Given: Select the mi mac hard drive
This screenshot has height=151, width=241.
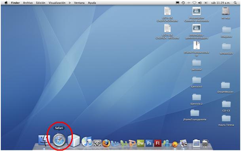Looking at the screenshot, I should point(226,13).
